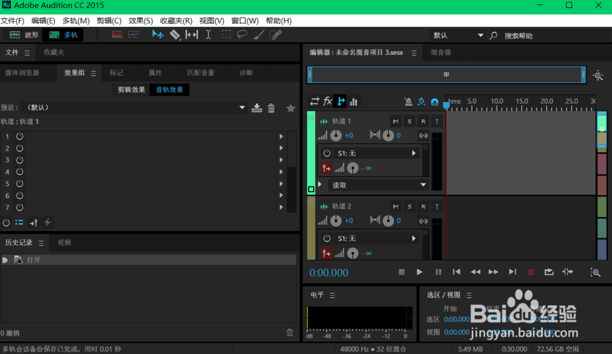Screen dimensions: 612x354
Task: Select the Spot Healing brush tool
Action: tap(275, 35)
